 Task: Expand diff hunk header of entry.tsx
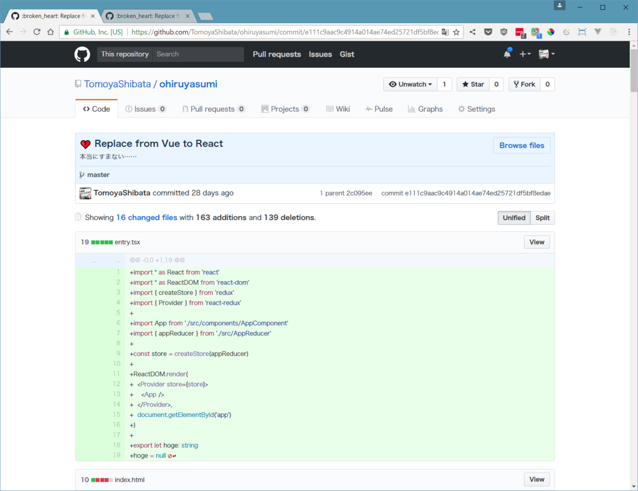click(x=100, y=260)
